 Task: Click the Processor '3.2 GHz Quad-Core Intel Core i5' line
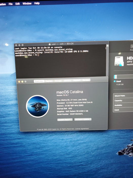click(74, 103)
